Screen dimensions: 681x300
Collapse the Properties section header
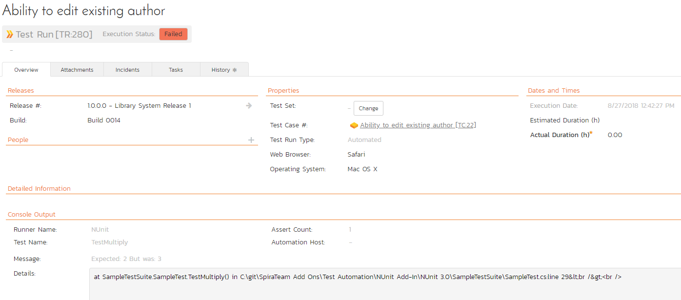pos(283,91)
